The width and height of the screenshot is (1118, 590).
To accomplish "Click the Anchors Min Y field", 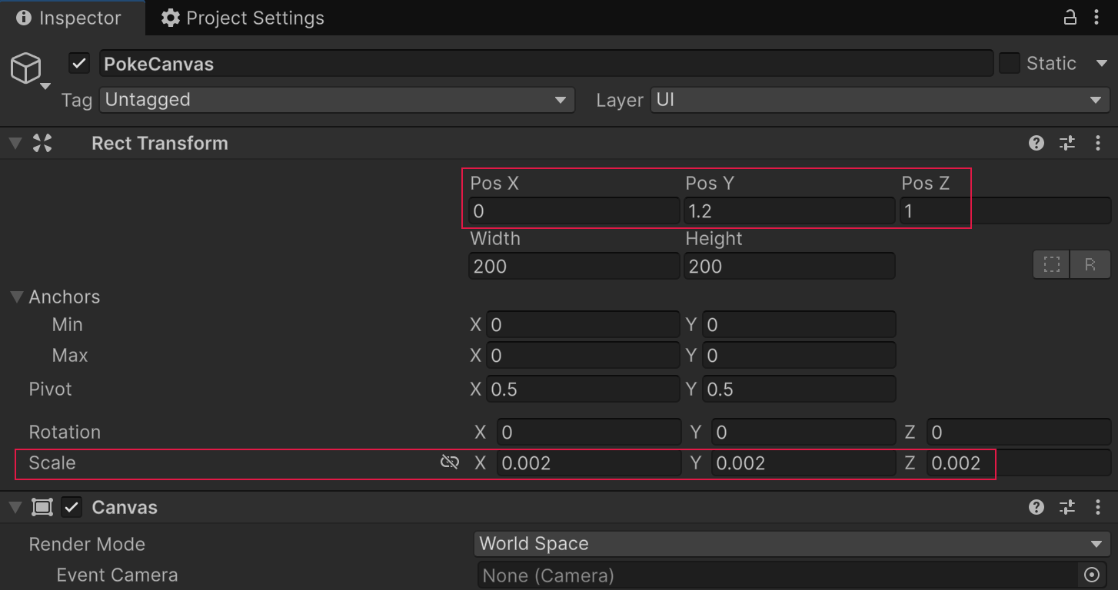I will coord(798,324).
